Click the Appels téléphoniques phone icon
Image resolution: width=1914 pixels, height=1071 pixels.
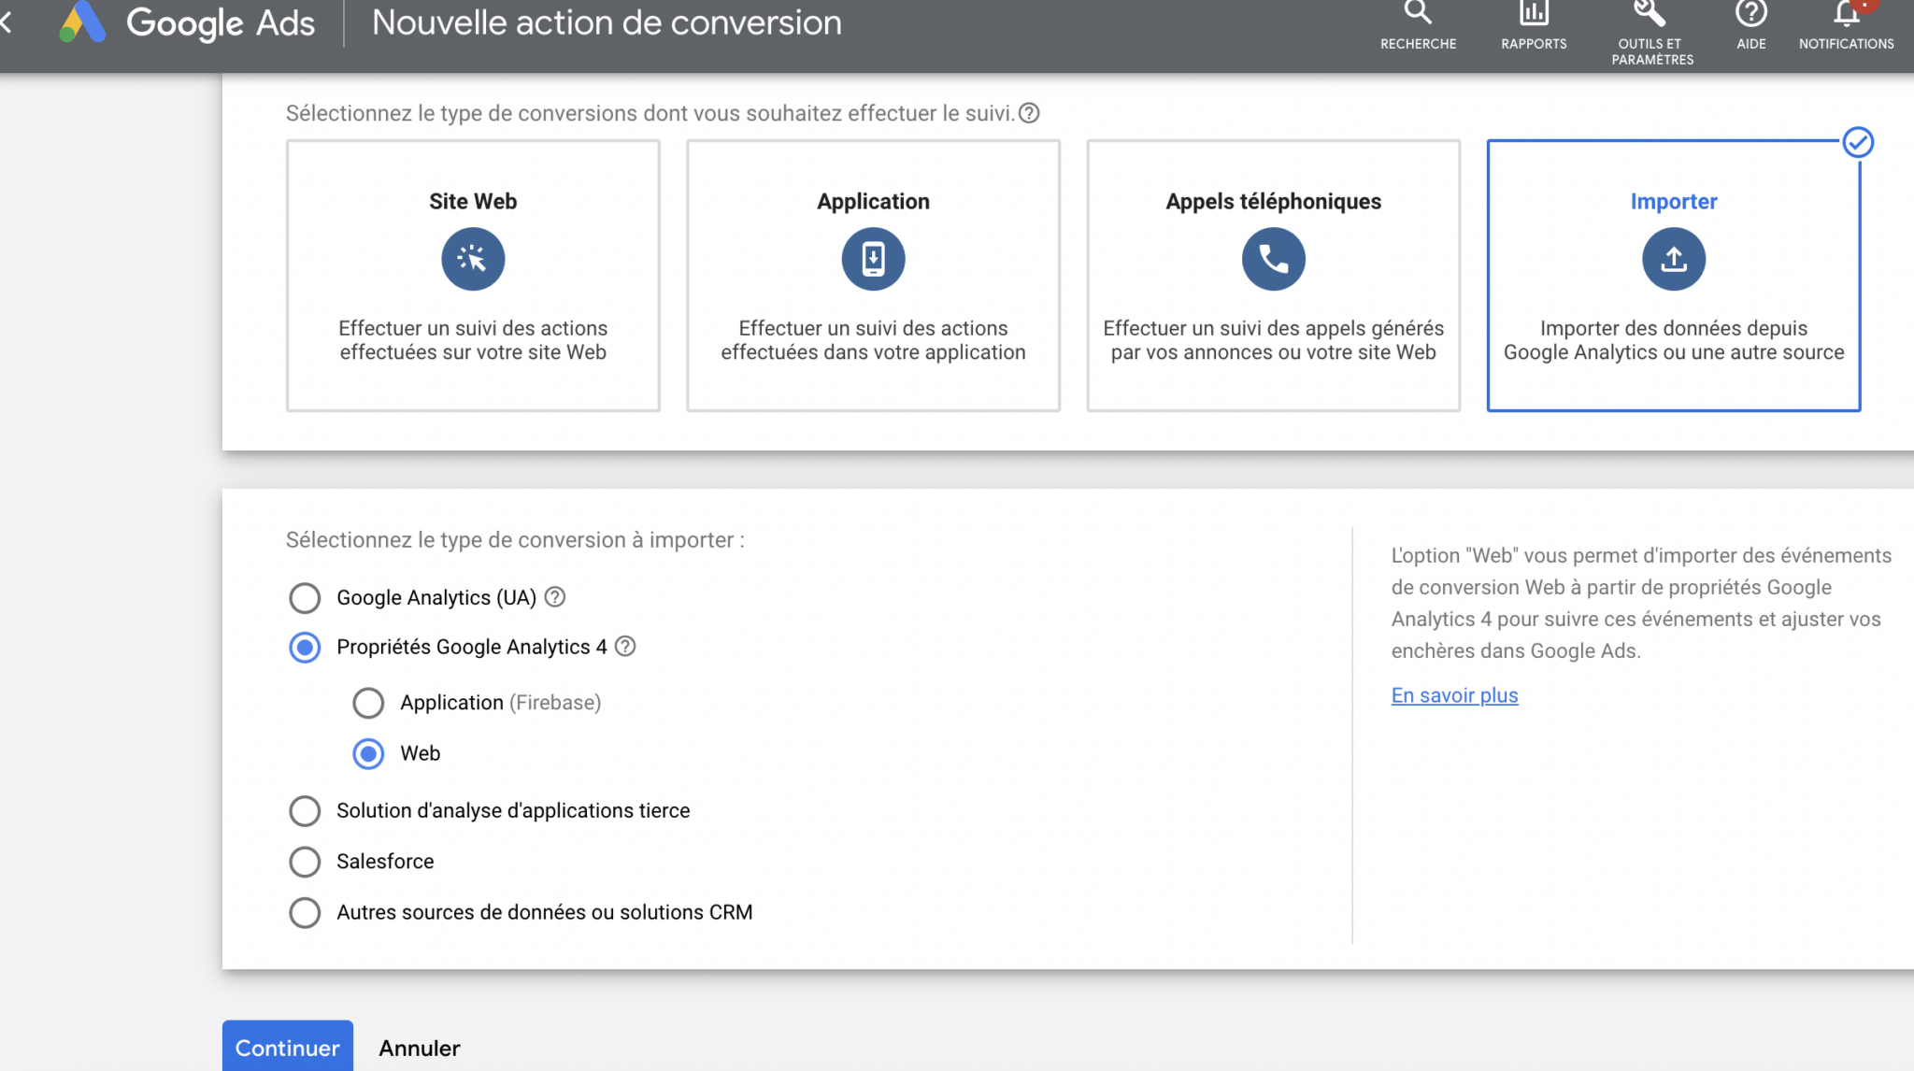click(1273, 259)
